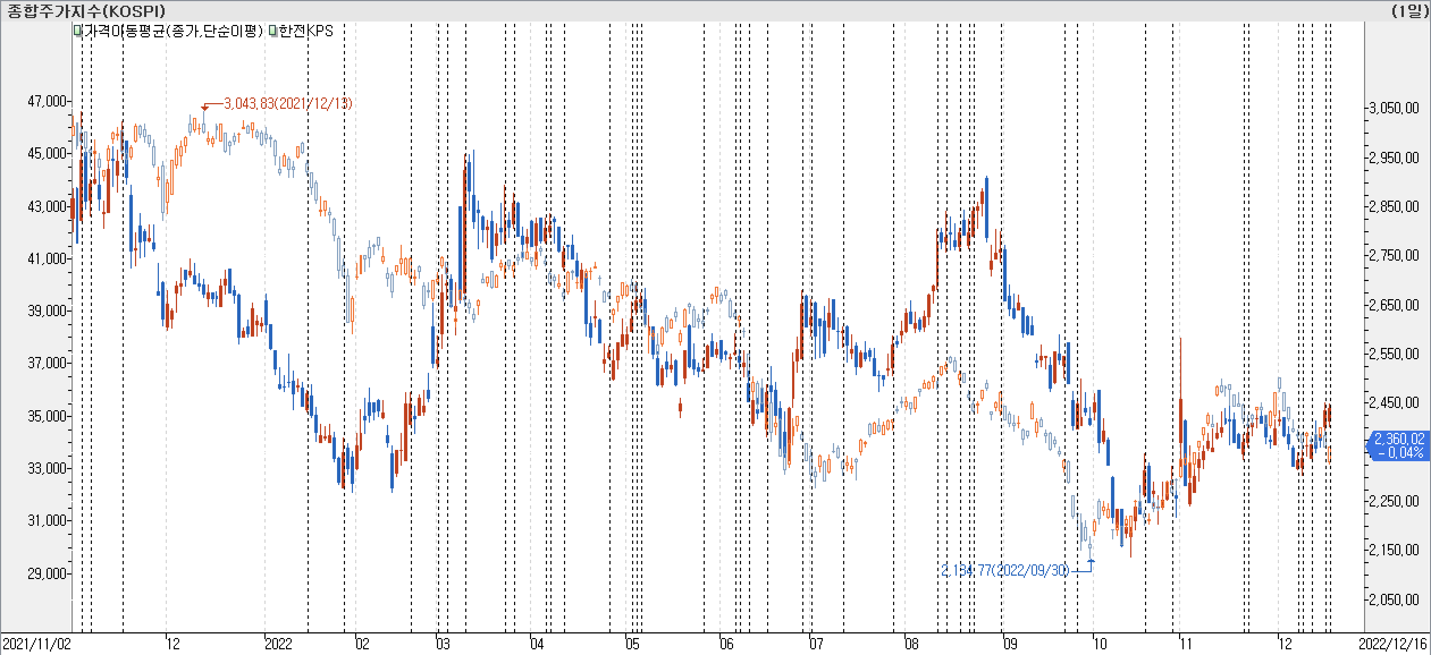Viewport: 1431px width, 655px height.
Task: Click the green icon beside 한전KPS legend
Action: pyautogui.click(x=273, y=31)
